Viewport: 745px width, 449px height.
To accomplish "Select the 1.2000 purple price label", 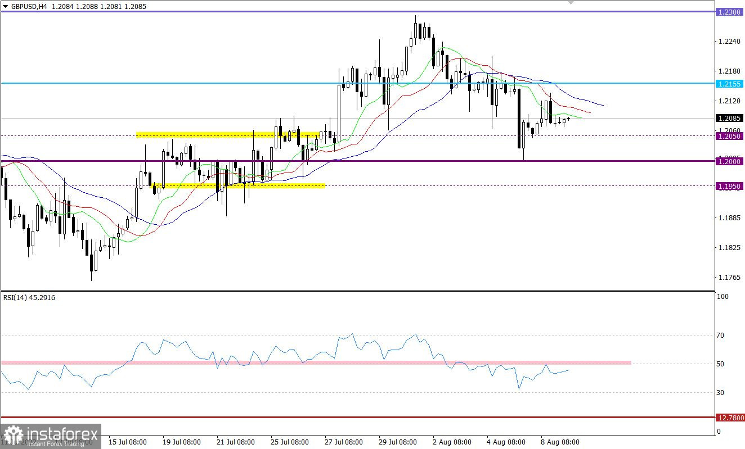I will (x=729, y=161).
